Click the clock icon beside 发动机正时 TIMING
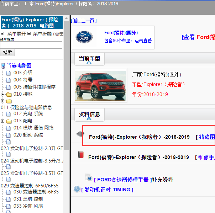Image resolution: width=215 pixels, height=213 pixels. (x=77, y=189)
